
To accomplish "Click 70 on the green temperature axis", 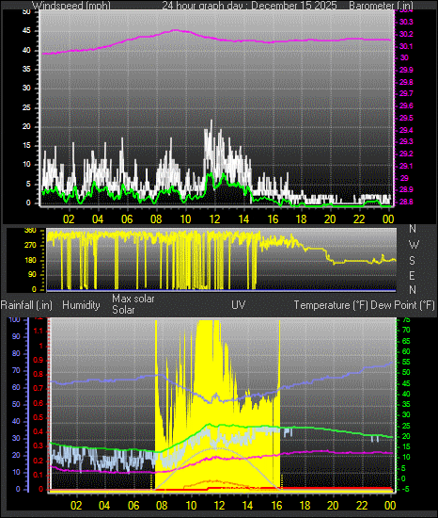I will pos(406,330).
